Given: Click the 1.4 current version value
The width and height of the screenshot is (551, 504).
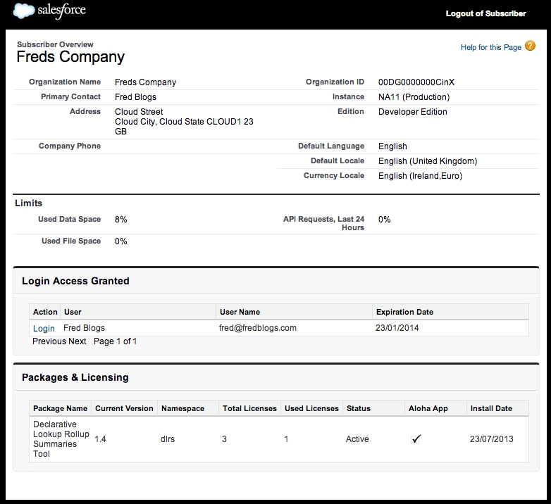Looking at the screenshot, I should pyautogui.click(x=100, y=439).
